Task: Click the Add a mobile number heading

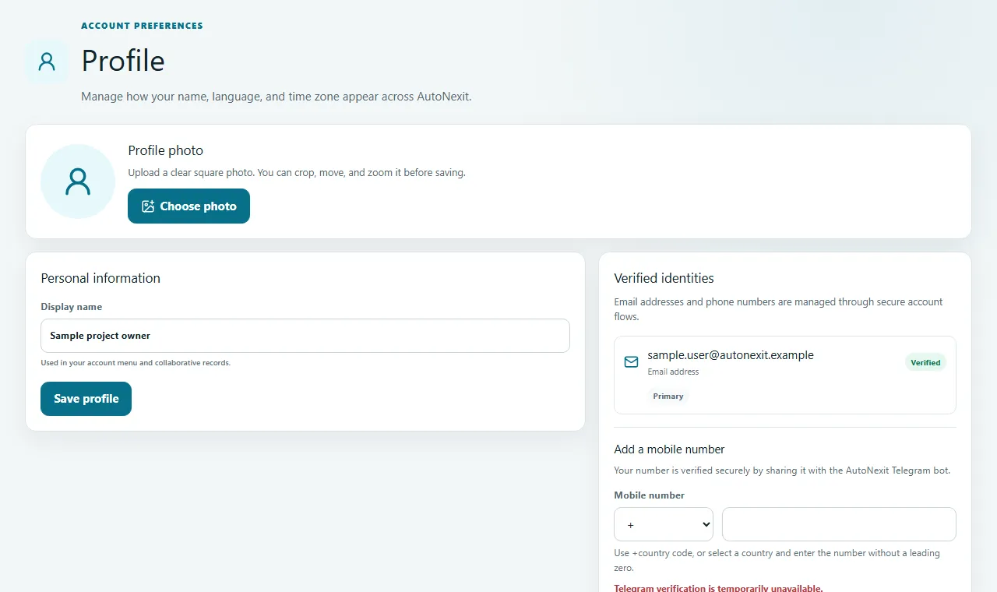Action: point(669,449)
